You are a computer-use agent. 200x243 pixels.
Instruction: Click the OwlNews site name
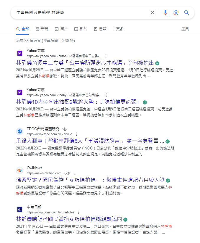pyautogui.click(x=35, y=168)
